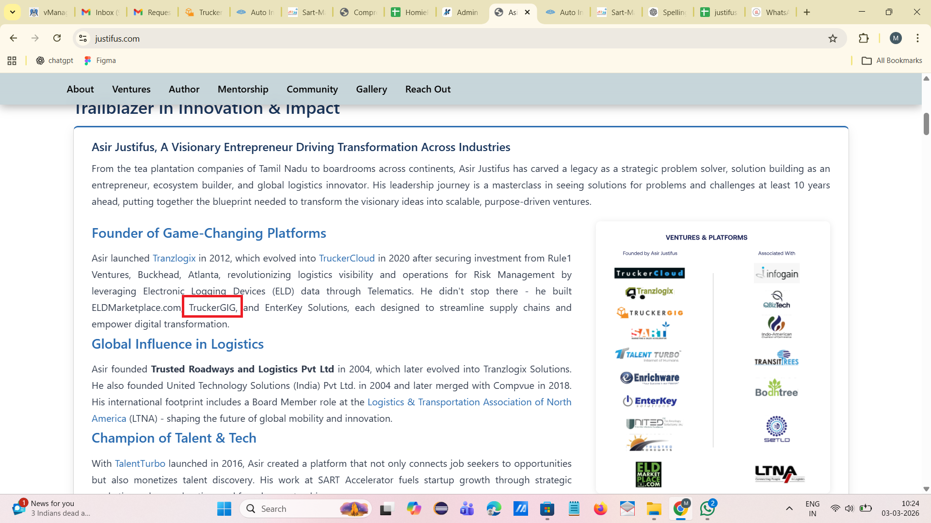Switch to the Trucker tab
This screenshot has width=931, height=523.
click(204, 12)
